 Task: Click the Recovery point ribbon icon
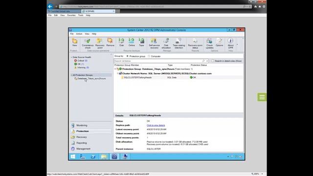(100, 44)
